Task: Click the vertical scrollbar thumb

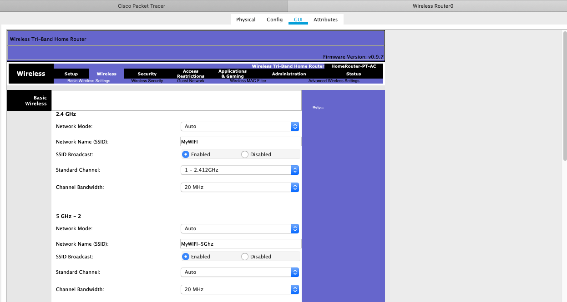Action: point(565,95)
